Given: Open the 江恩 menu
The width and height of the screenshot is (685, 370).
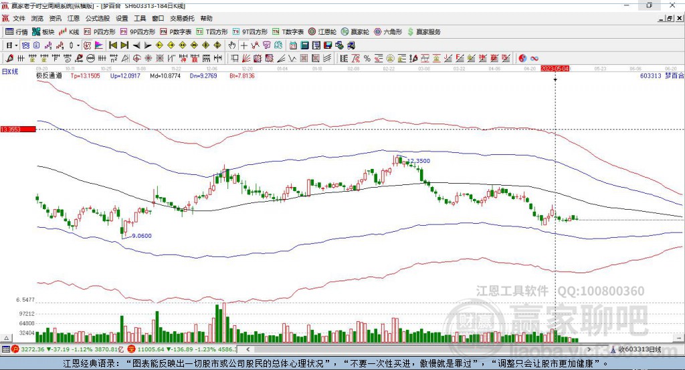Looking at the screenshot, I should coord(74,18).
